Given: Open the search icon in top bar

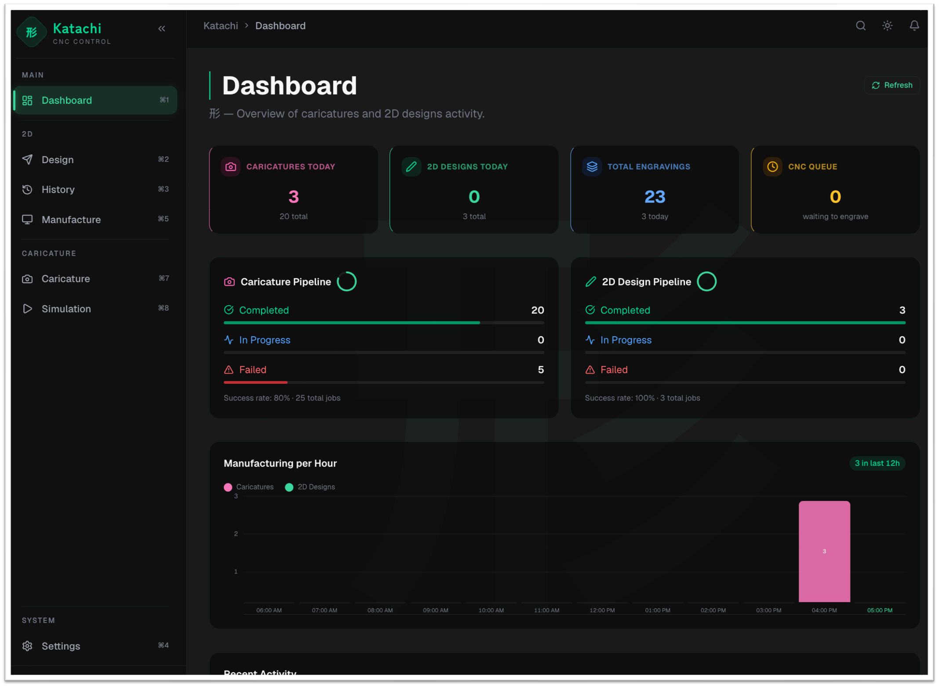Looking at the screenshot, I should tap(860, 26).
